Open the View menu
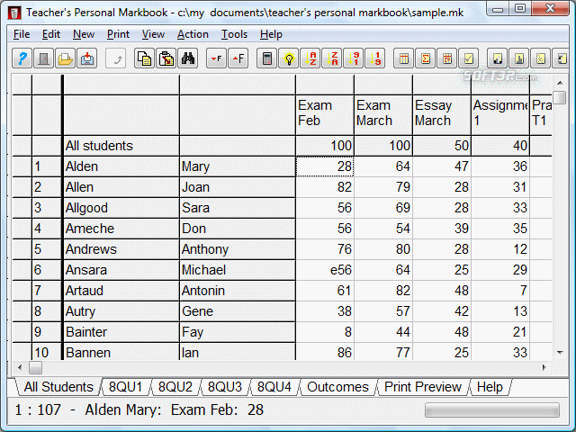 click(153, 34)
